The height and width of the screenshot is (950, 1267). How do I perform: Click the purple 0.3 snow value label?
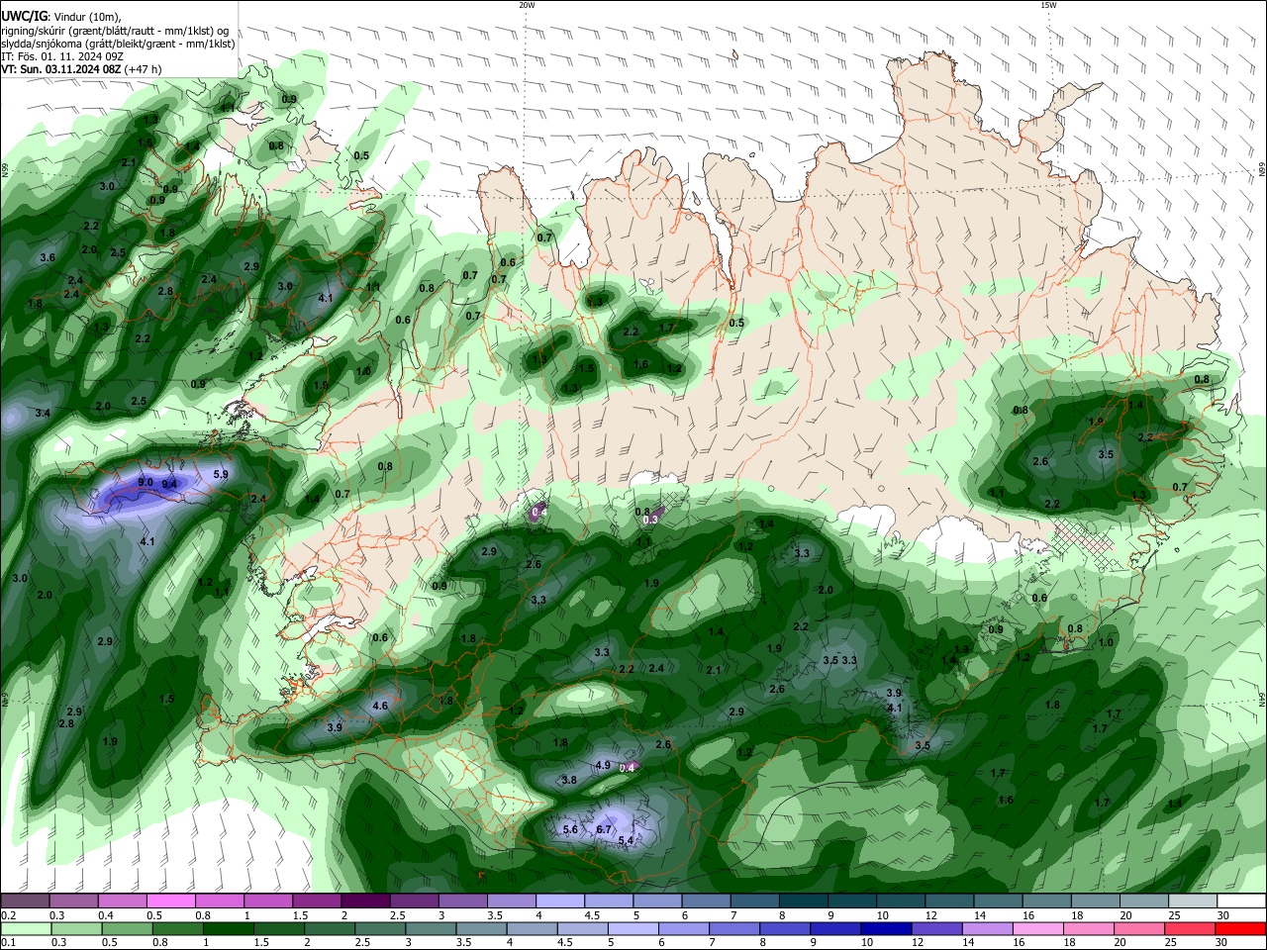[650, 520]
